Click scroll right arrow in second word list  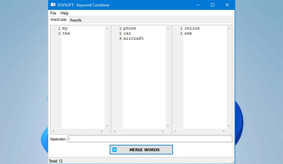[x=162, y=131]
